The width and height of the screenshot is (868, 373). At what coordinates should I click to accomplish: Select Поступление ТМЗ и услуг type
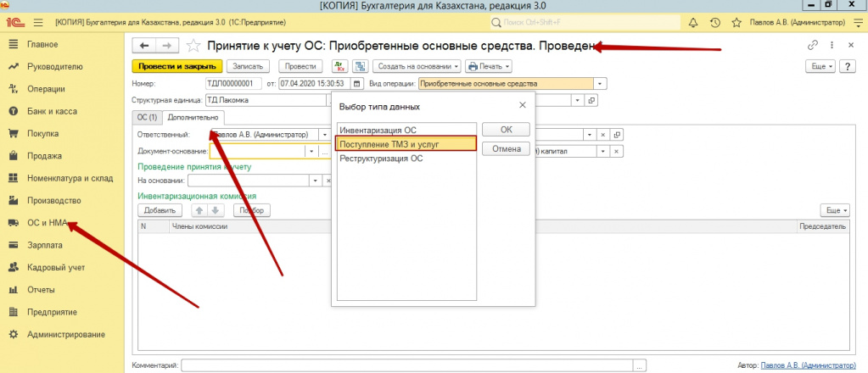point(406,144)
